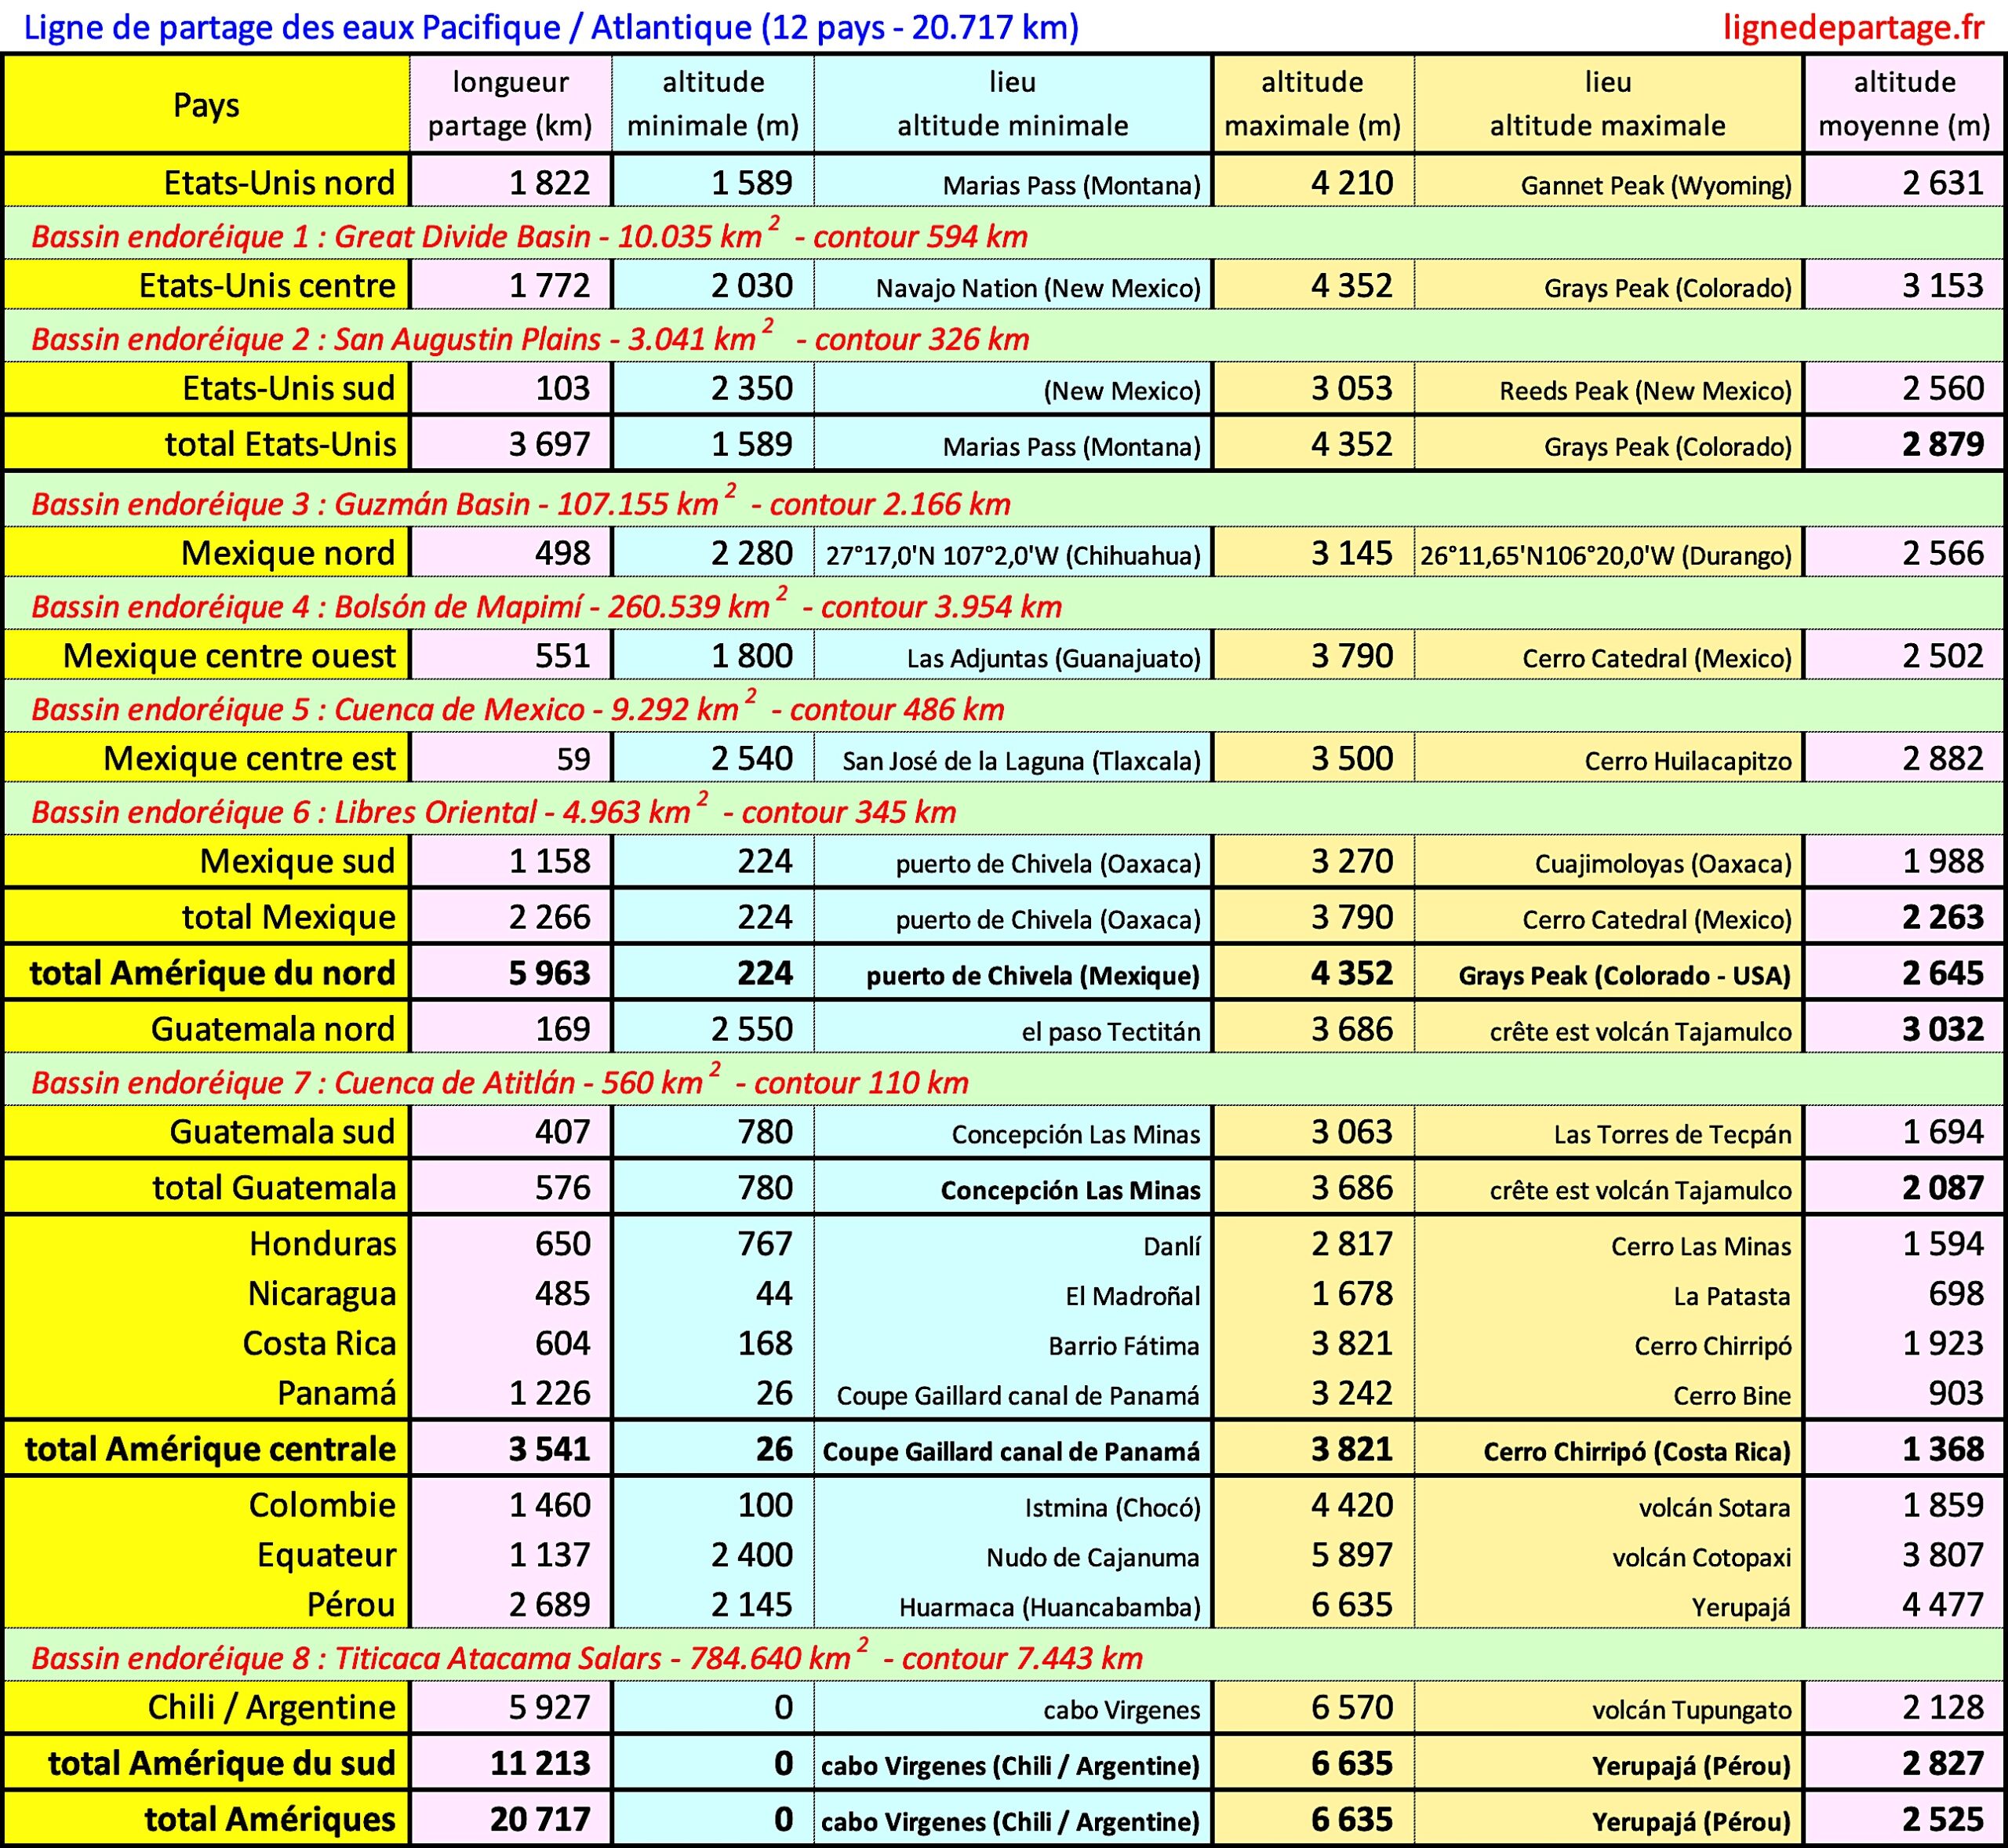Select the altitude moyenne (m) header

tap(1904, 104)
